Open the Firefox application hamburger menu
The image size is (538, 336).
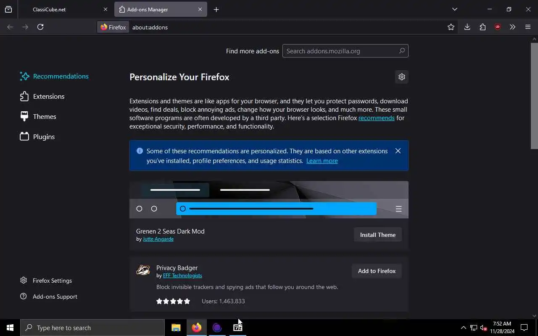(528, 27)
